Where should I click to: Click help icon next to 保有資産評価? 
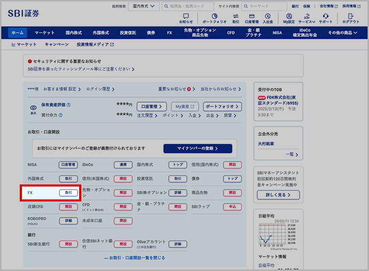tap(68, 105)
